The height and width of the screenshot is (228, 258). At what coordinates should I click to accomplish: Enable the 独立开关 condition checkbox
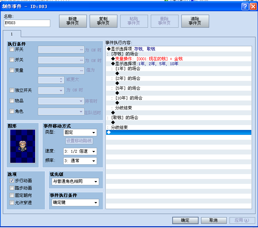(12, 90)
